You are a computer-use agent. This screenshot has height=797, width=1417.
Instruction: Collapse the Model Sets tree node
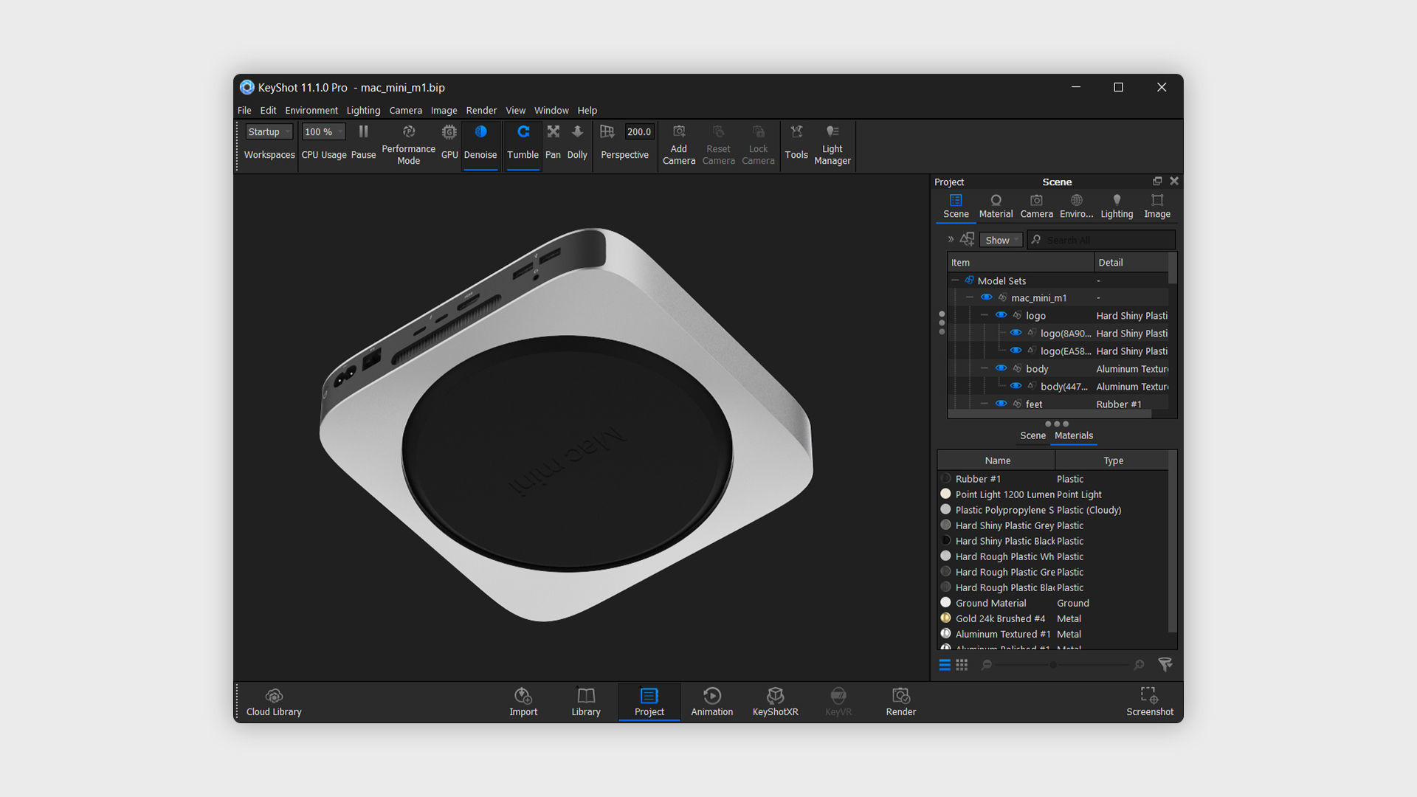tap(955, 280)
